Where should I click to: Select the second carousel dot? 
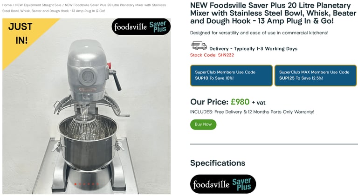click(80, 184)
